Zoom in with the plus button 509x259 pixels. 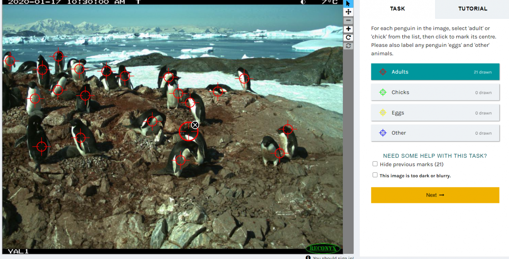348,29
